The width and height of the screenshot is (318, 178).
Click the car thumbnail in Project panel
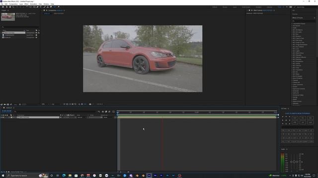[x=8, y=17]
